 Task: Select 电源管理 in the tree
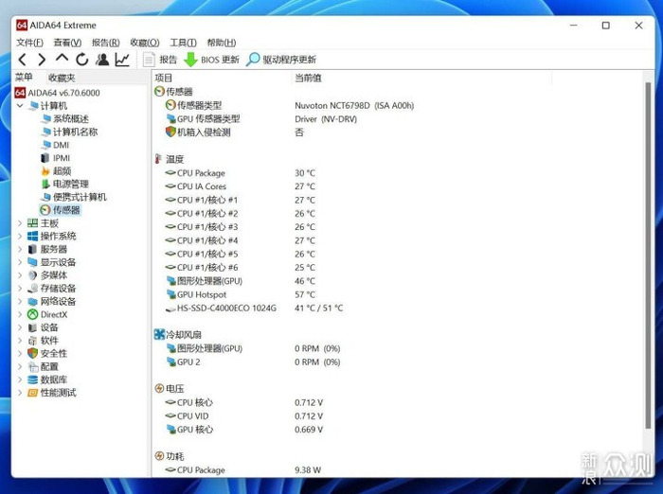point(64,185)
